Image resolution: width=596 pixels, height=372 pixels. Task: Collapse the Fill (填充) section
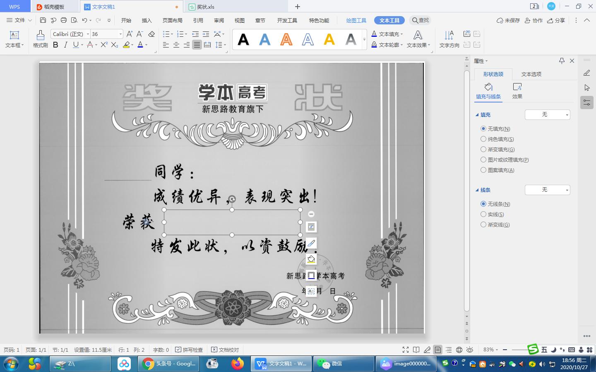click(x=477, y=115)
